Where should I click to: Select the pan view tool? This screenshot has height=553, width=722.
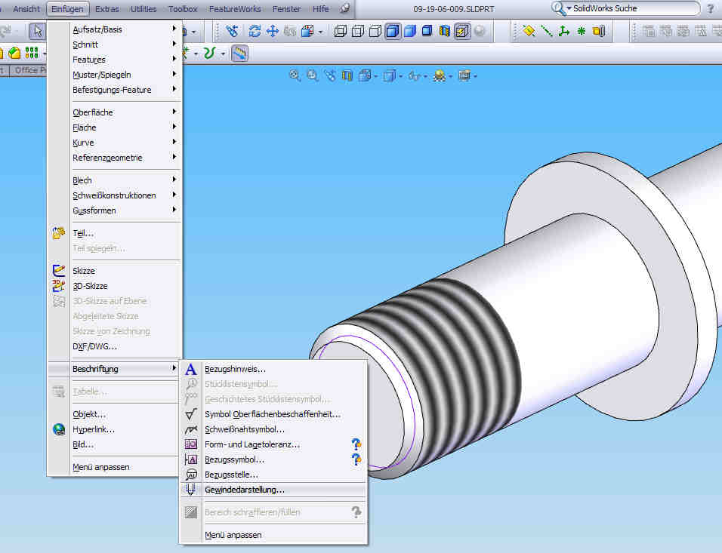tap(273, 32)
